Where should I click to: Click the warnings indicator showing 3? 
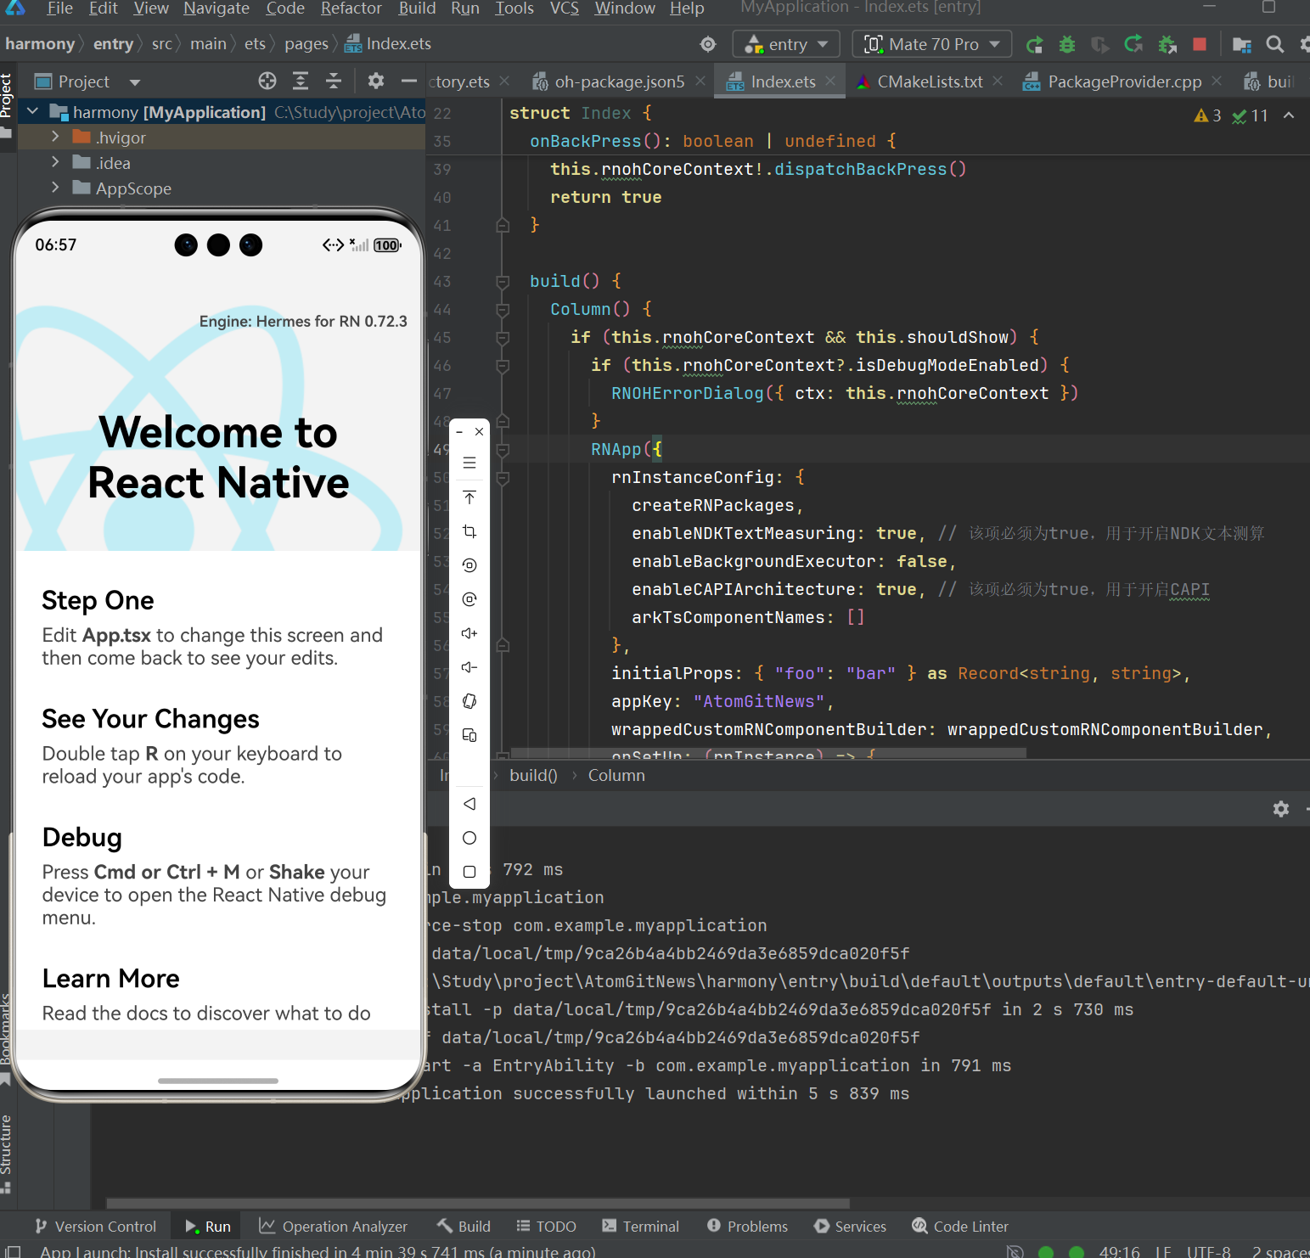click(x=1207, y=115)
